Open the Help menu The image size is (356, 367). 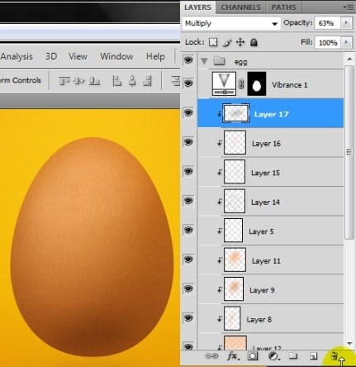click(x=155, y=56)
